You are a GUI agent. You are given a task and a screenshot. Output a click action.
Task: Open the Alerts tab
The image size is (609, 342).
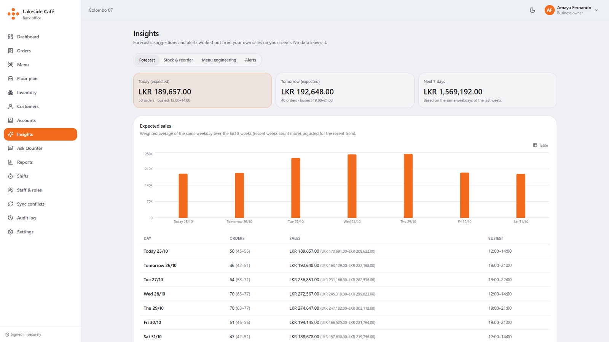[250, 60]
